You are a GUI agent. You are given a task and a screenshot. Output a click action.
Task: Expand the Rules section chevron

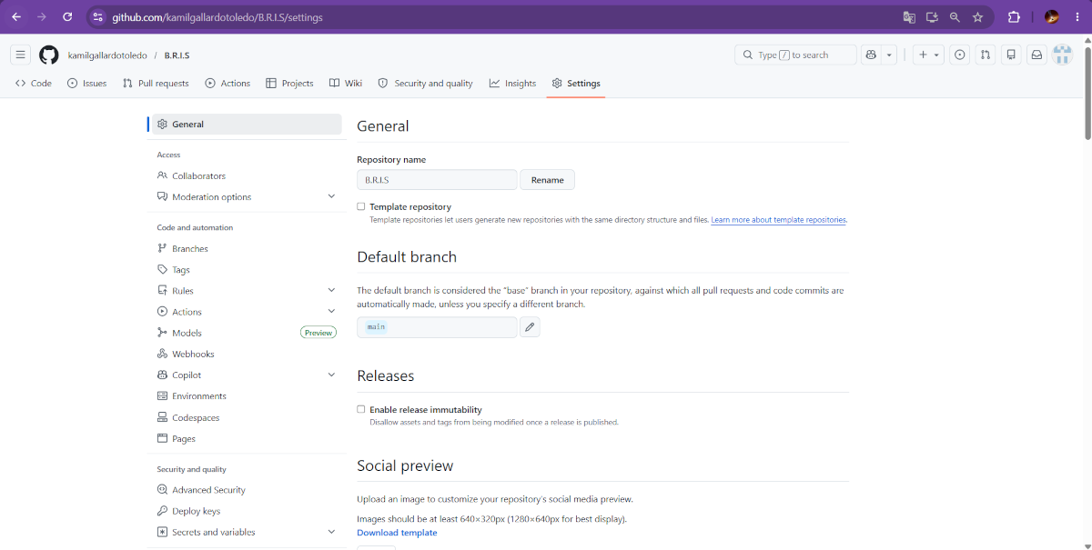point(331,291)
